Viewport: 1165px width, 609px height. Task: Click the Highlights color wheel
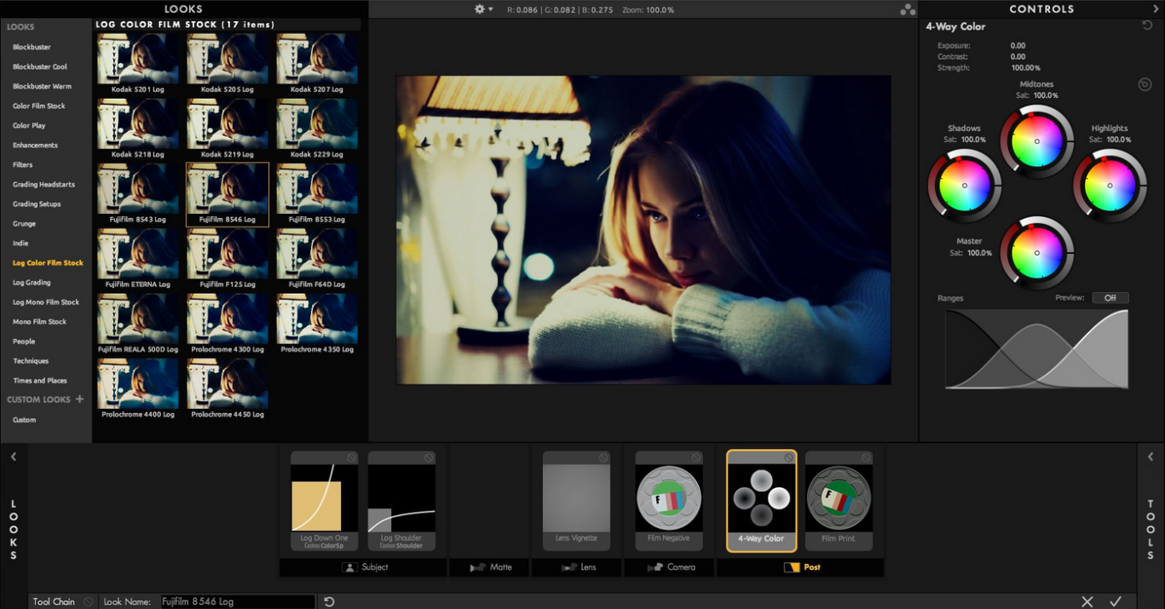pos(1110,185)
